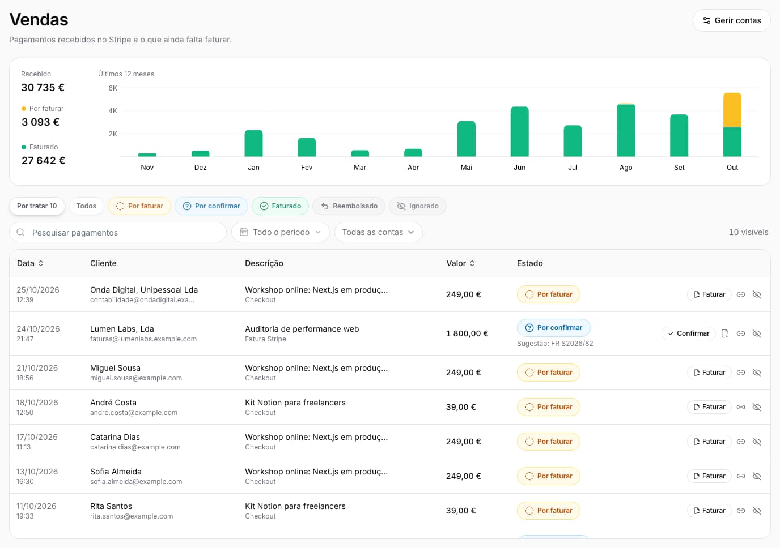Click link icon in Miguel Sousa row
The width and height of the screenshot is (780, 548).
(741, 373)
